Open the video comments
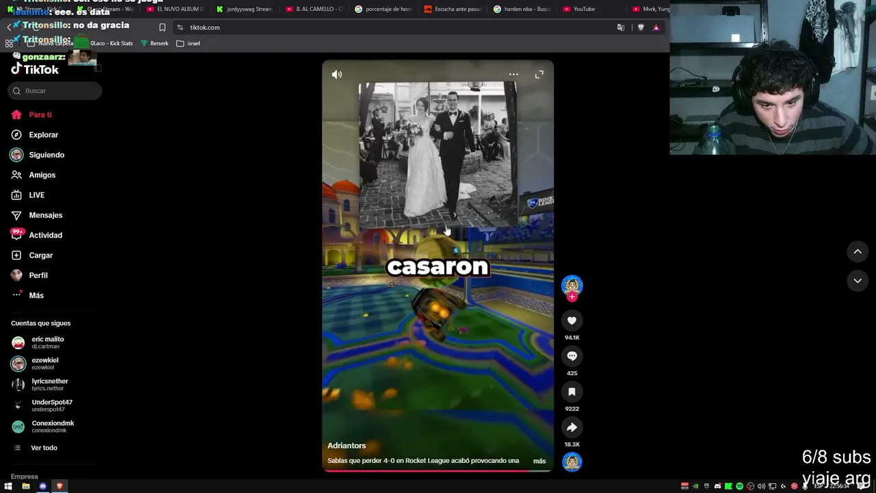This screenshot has height=493, width=876. [x=572, y=356]
